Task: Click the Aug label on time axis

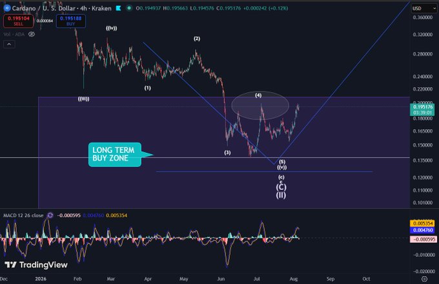Action: [x=294, y=279]
